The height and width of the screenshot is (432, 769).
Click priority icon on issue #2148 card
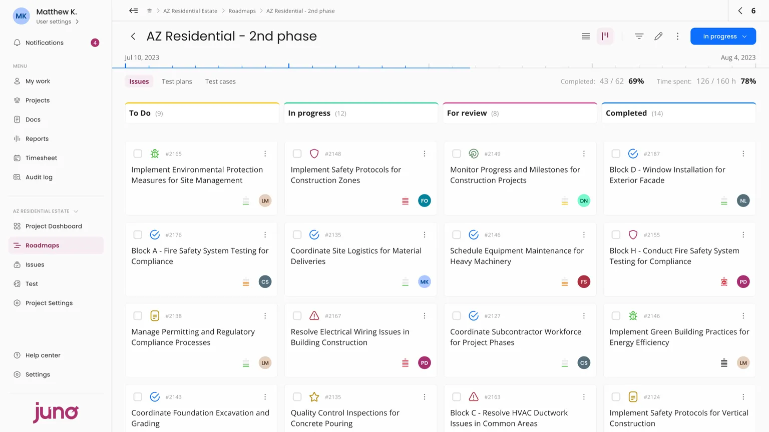pos(405,201)
